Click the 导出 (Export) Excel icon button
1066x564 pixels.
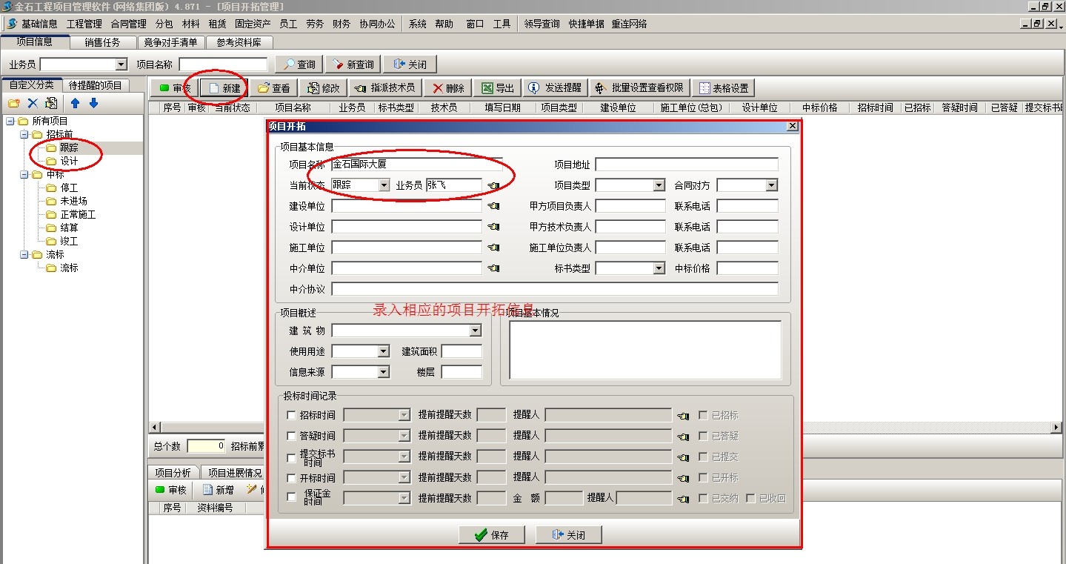[x=497, y=88]
